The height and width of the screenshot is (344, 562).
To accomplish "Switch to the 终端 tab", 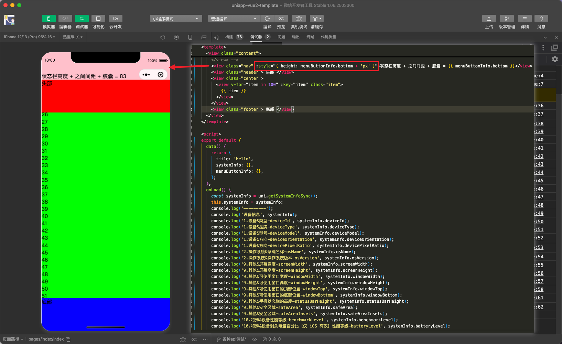I will pos(310,37).
